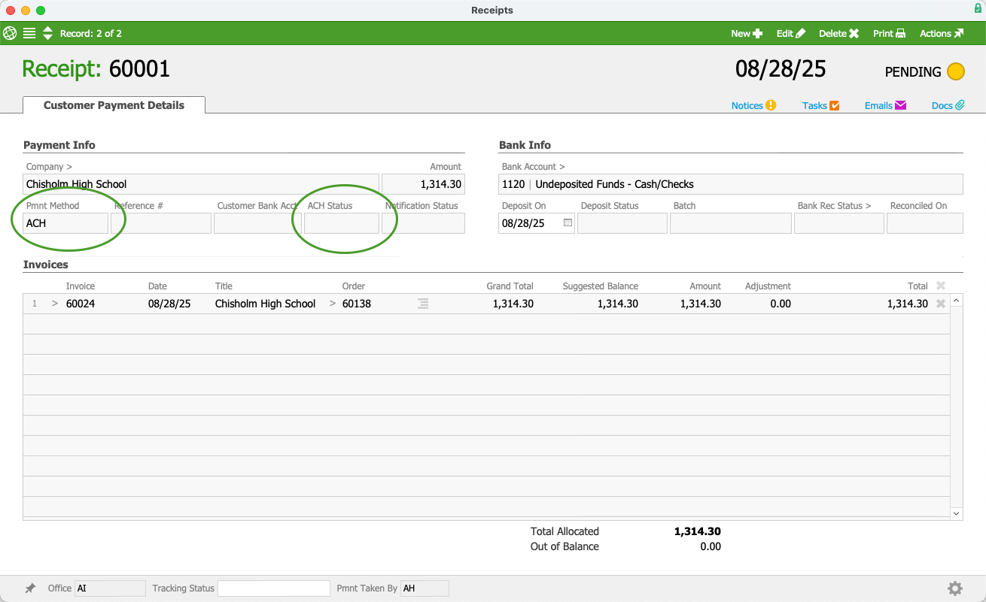This screenshot has height=602, width=986.
Task: Open invoice 60024 via its arrow
Action: 55,304
